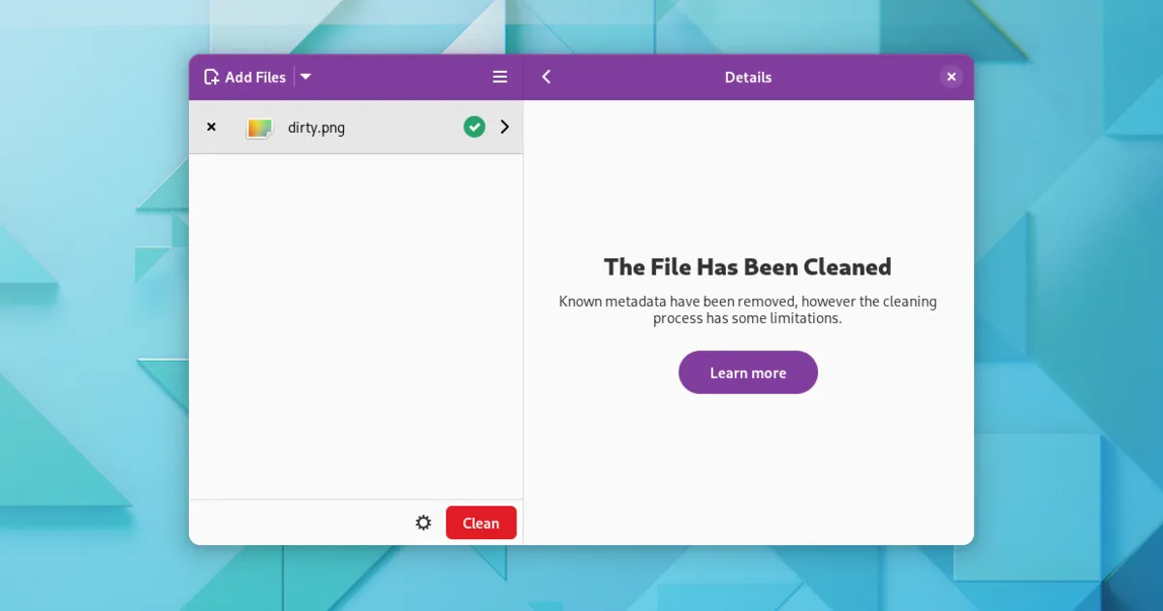Click the known metadata limitations description text
Image resolution: width=1163 pixels, height=611 pixels.
point(748,309)
